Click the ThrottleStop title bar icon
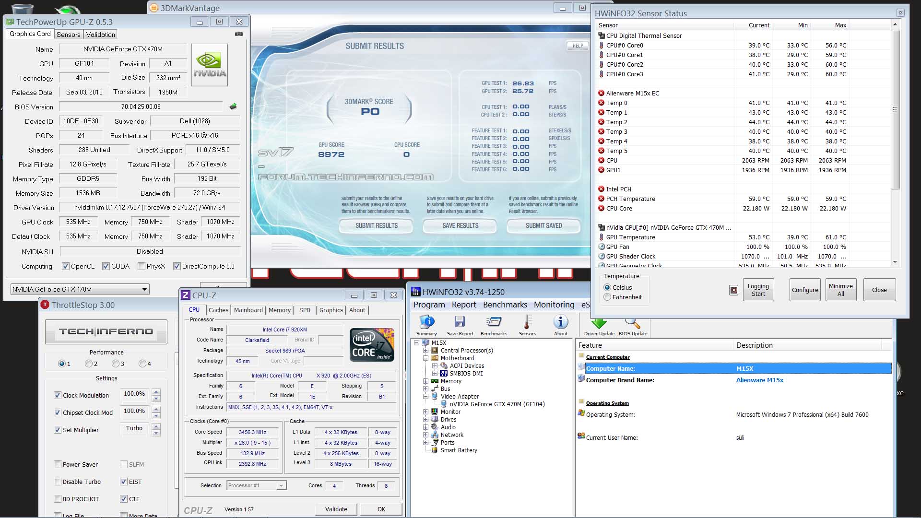 pos(45,305)
